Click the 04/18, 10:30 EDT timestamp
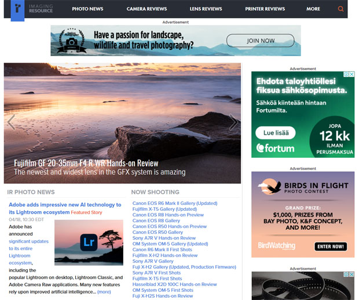359x300 pixels. click(26, 219)
